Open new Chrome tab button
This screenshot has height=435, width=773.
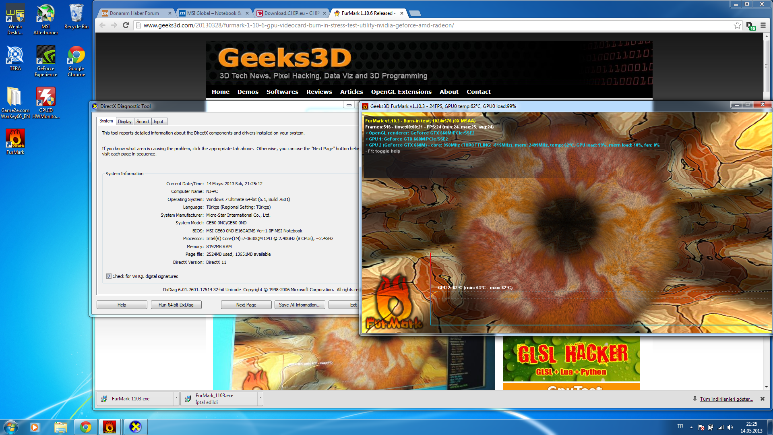(x=415, y=13)
